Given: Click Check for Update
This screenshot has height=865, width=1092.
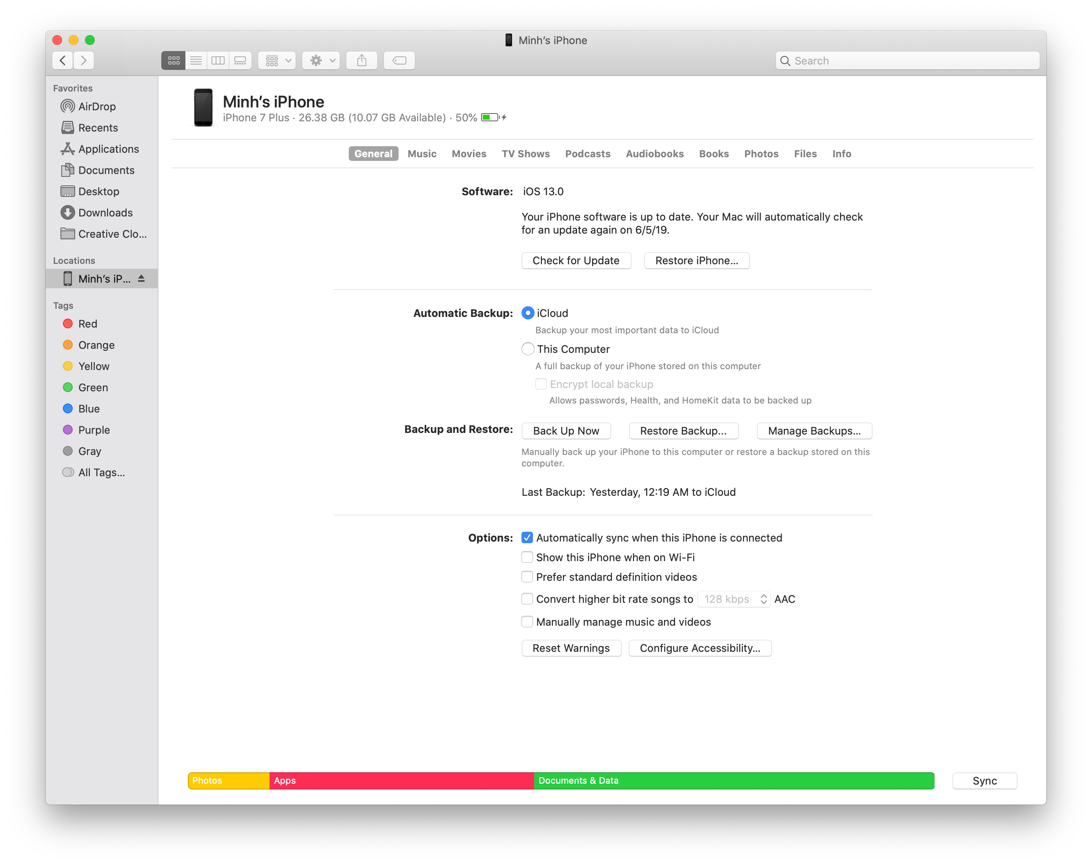Looking at the screenshot, I should (x=576, y=261).
